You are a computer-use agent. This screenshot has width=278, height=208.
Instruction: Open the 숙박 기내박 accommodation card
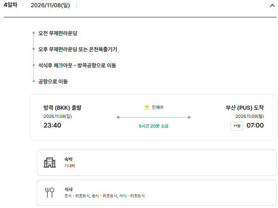[157, 163]
